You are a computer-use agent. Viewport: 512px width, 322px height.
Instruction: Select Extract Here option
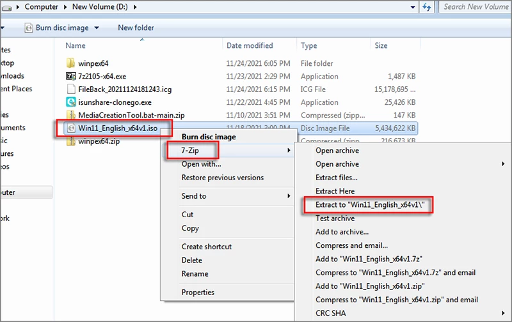click(335, 191)
